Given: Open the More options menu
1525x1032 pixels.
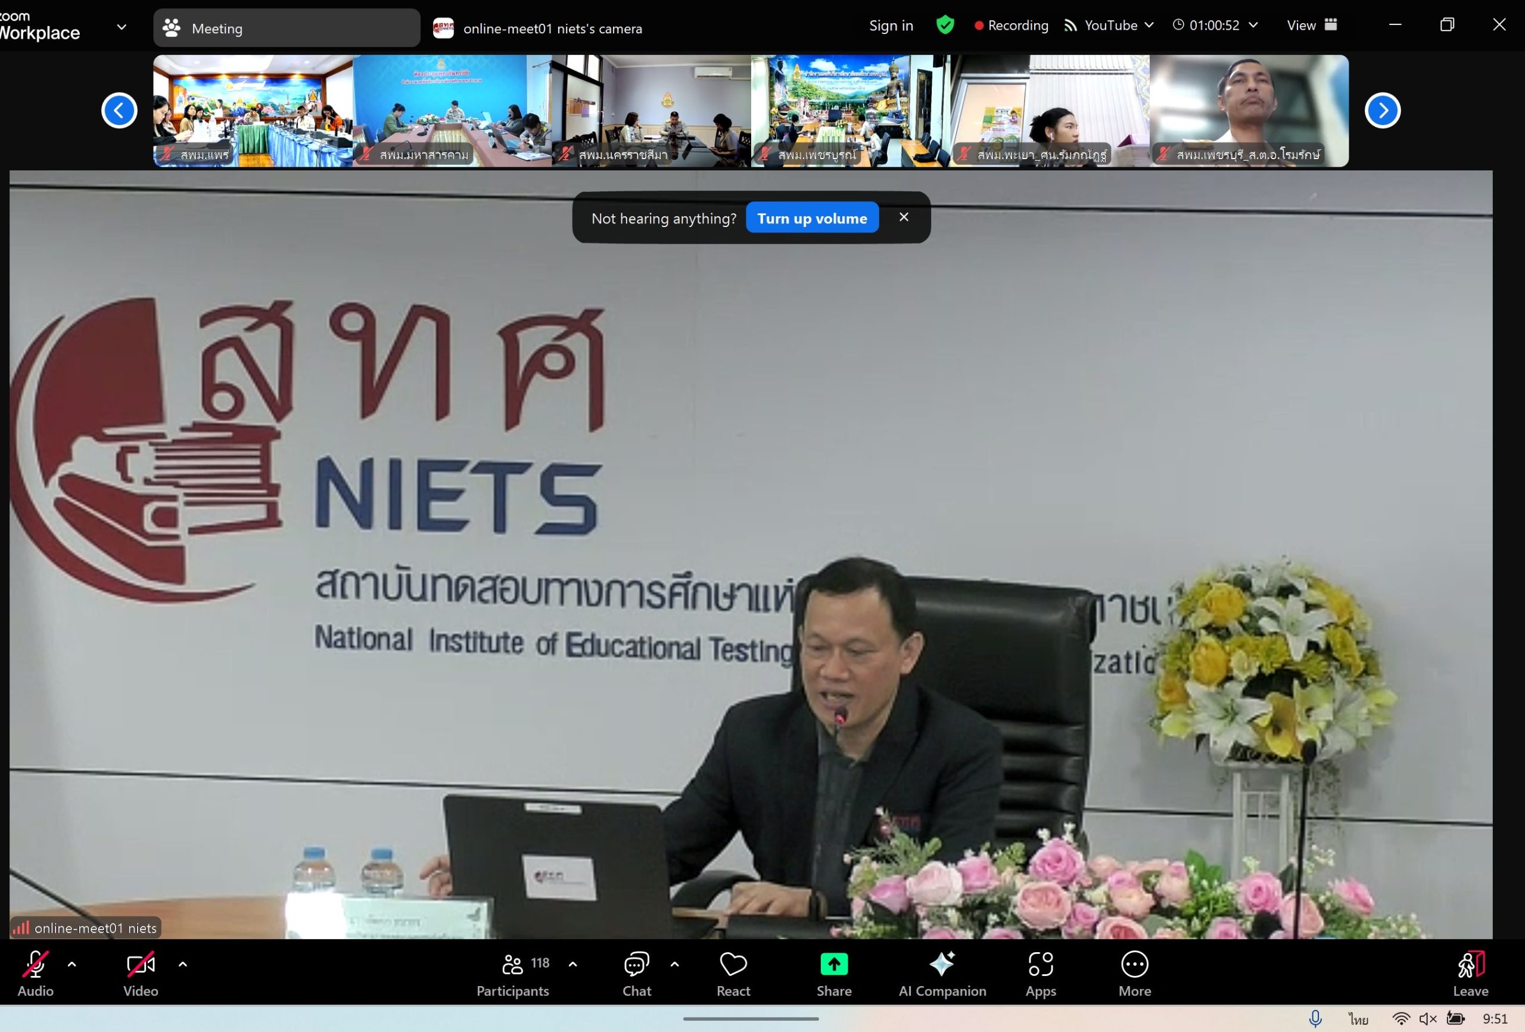Looking at the screenshot, I should (x=1135, y=974).
